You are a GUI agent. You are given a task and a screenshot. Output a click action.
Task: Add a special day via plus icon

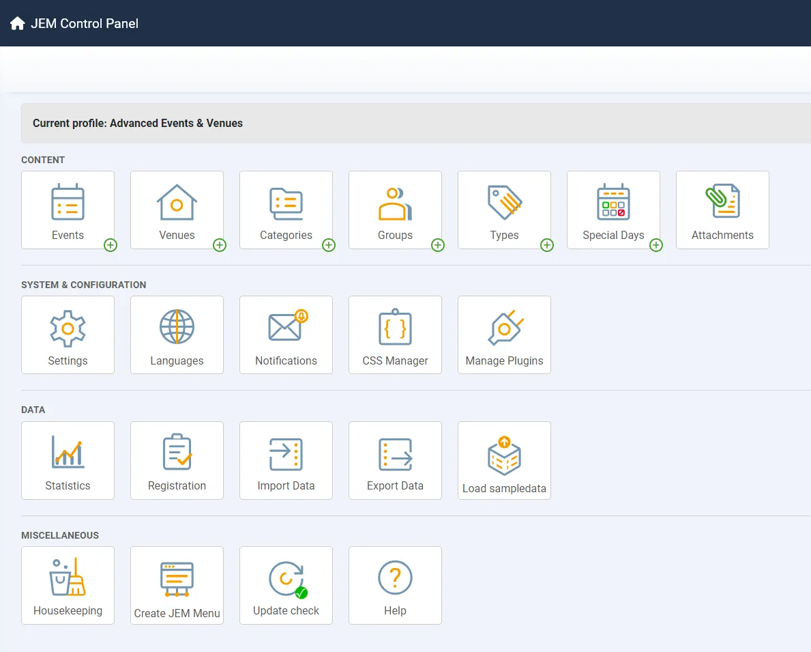[x=656, y=245]
